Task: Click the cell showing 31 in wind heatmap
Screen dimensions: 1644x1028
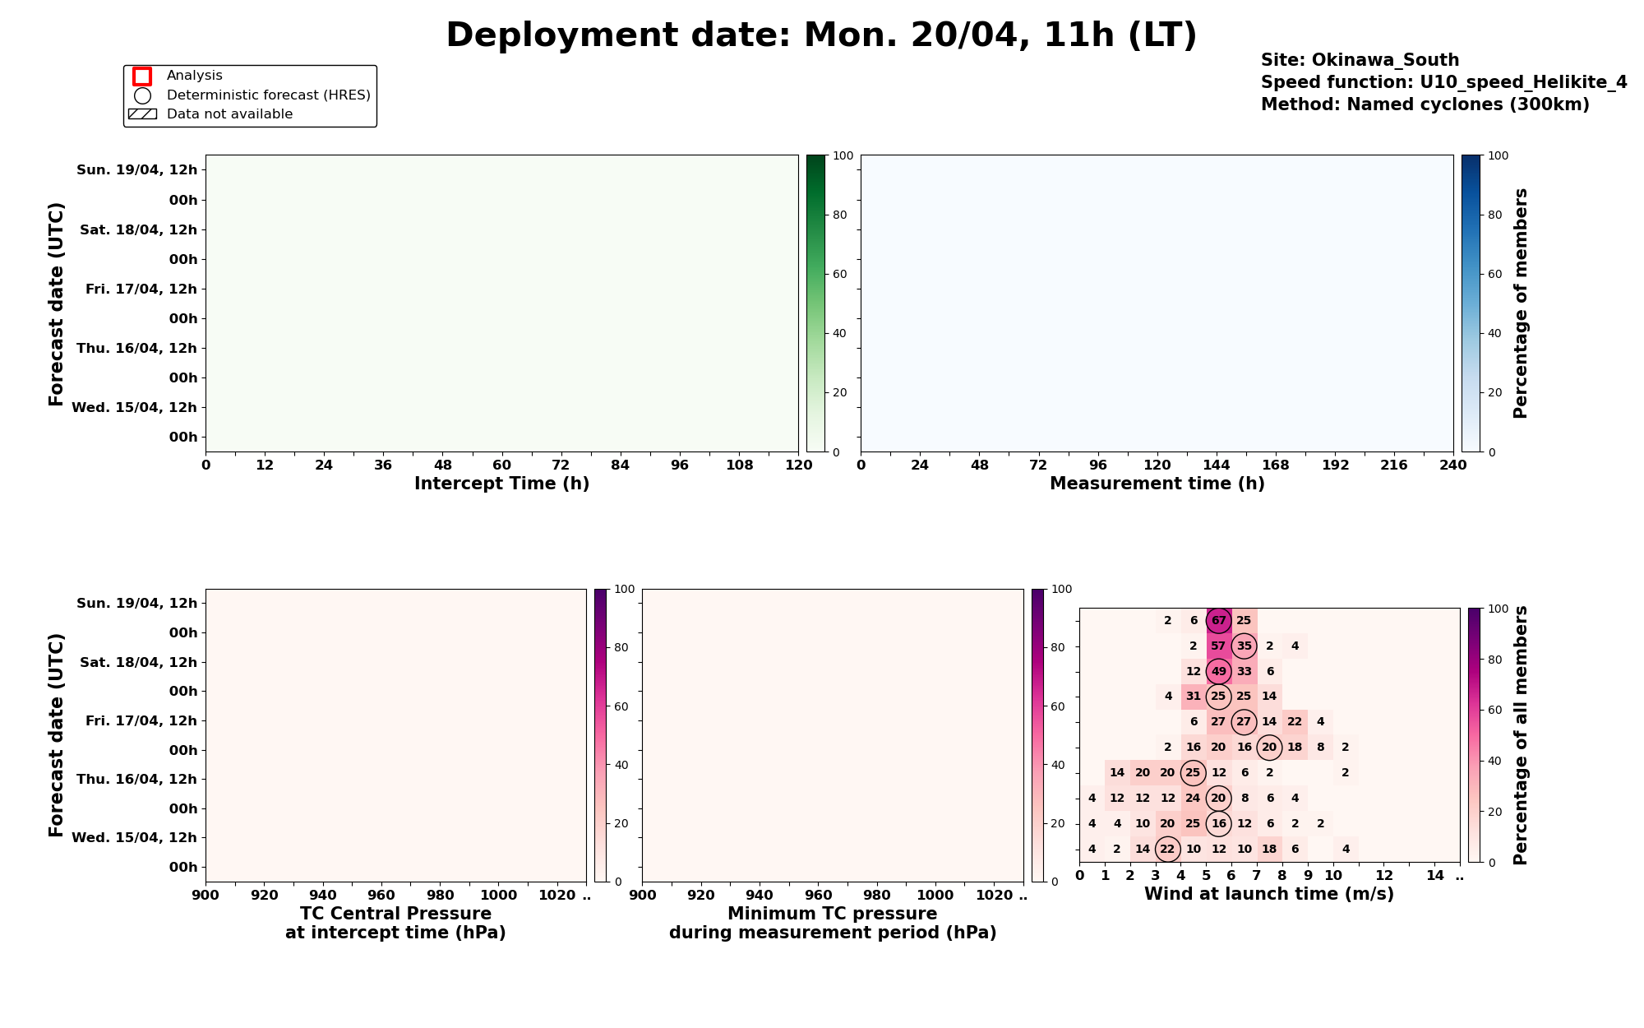Action: (1193, 696)
